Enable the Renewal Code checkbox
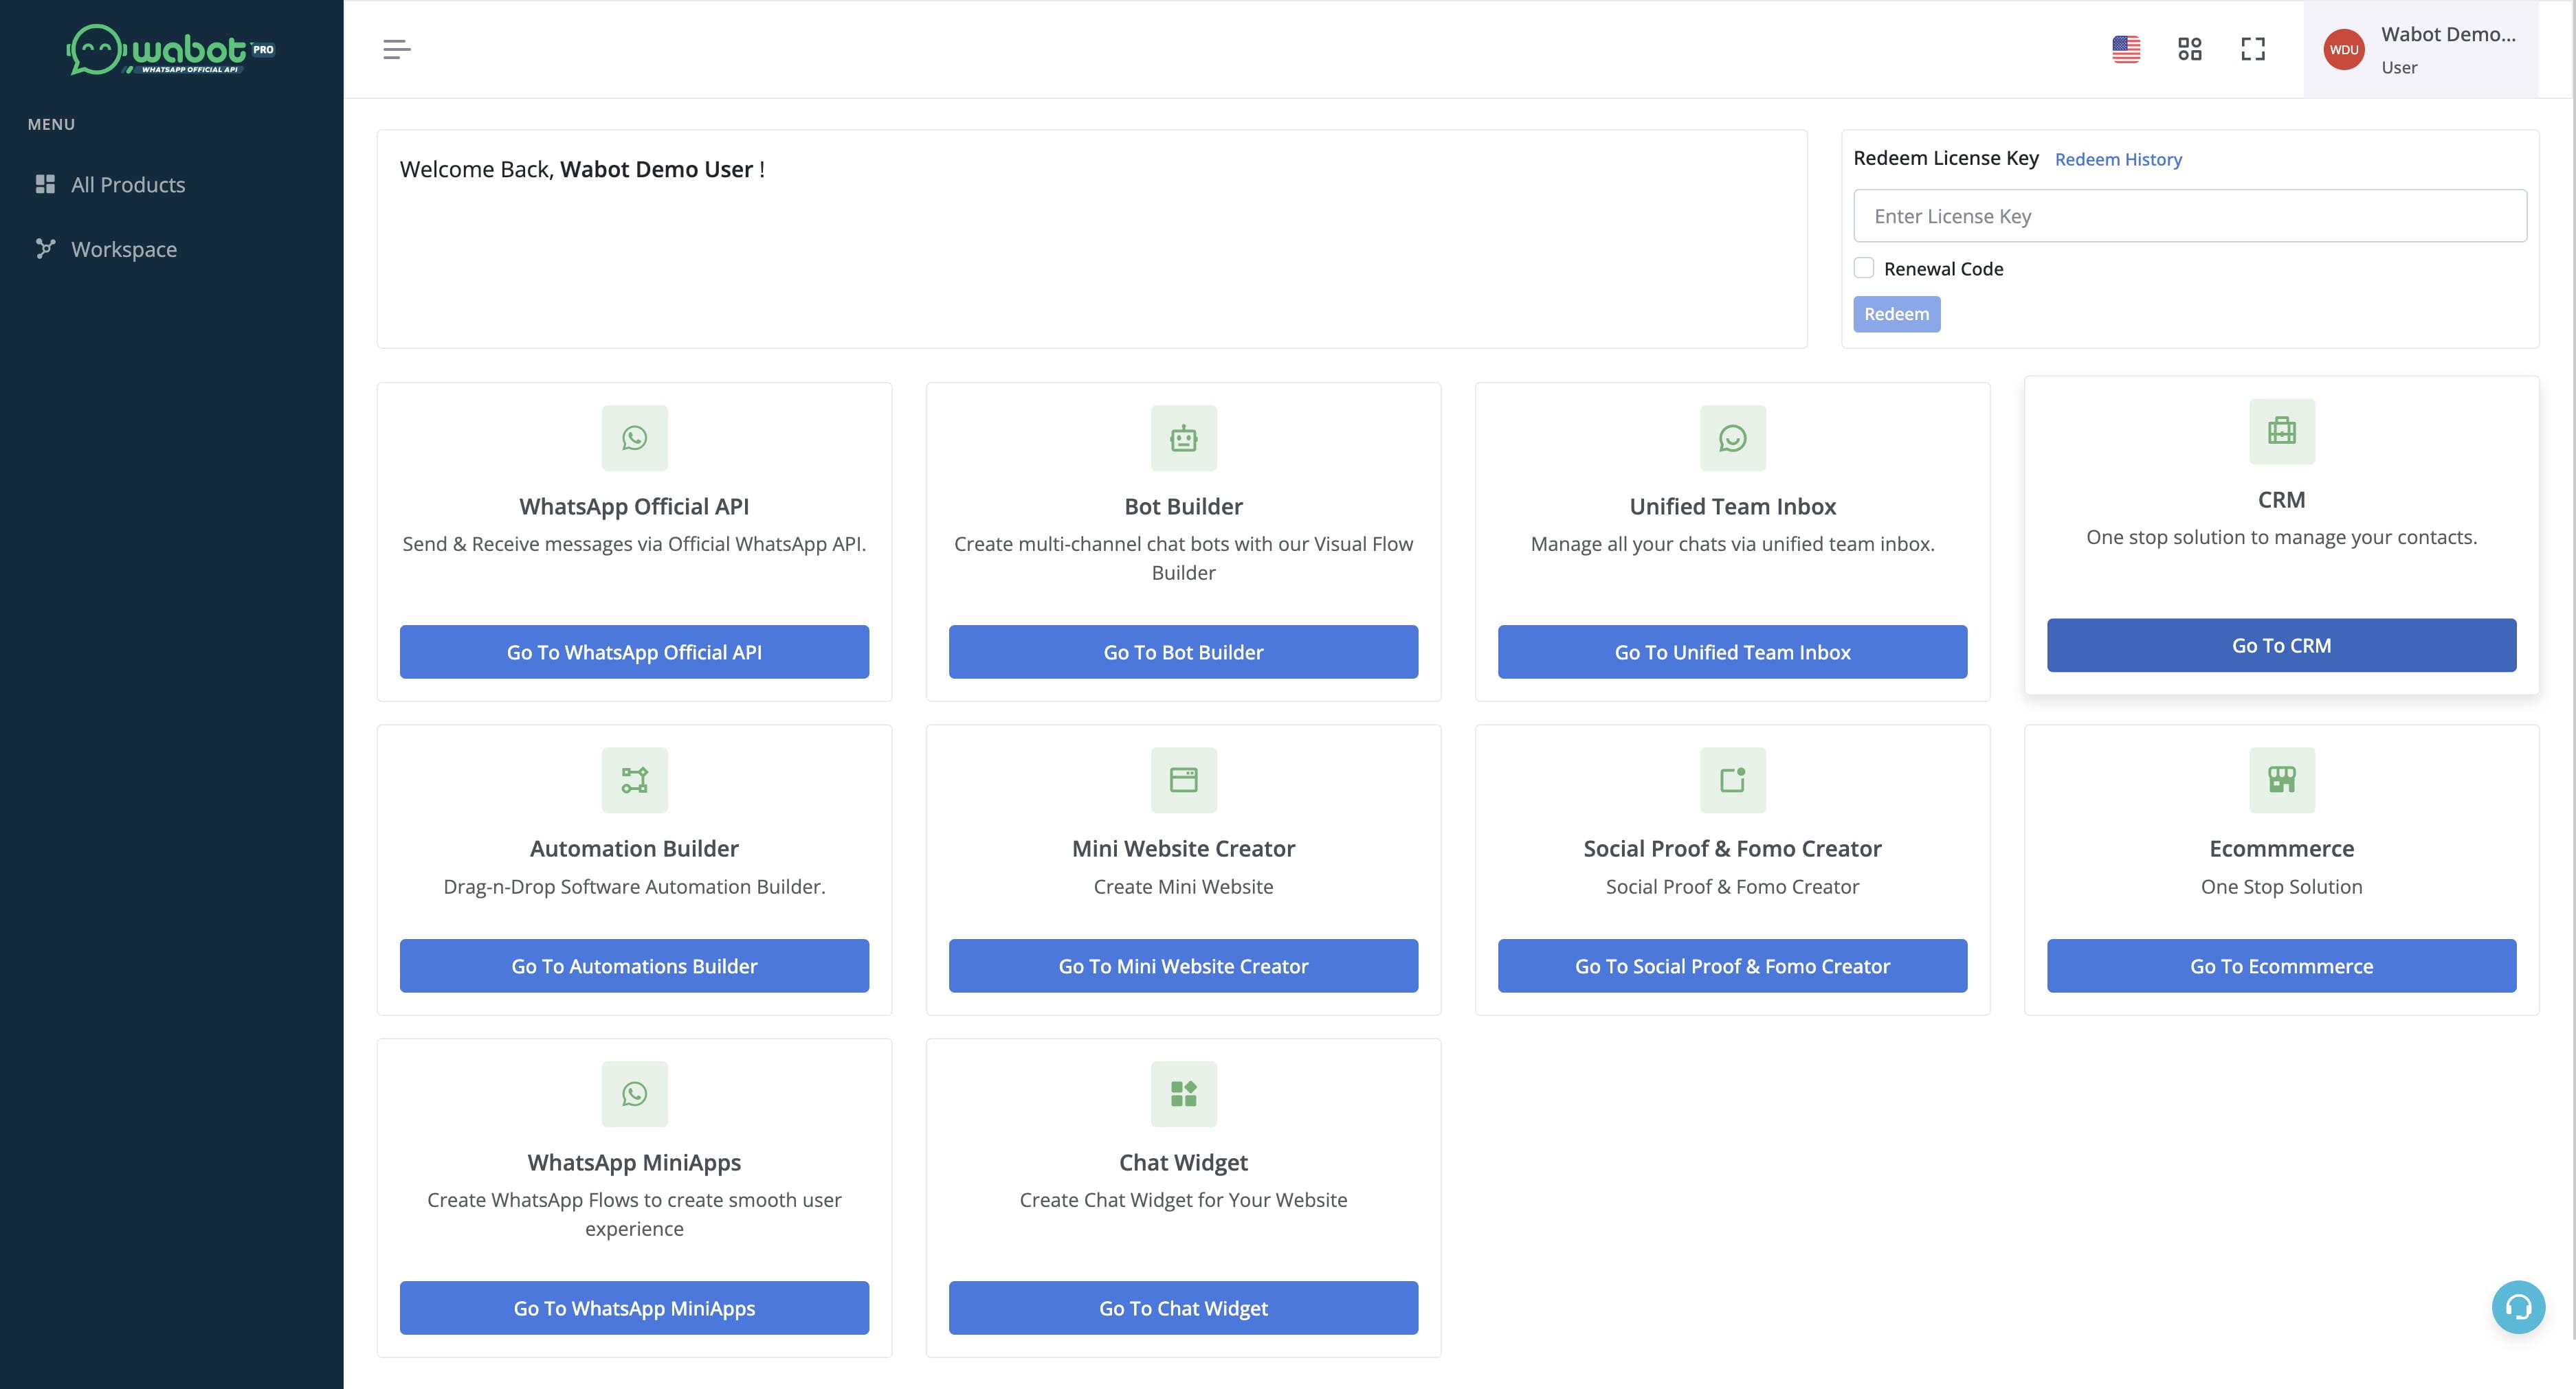Screen dimensions: 2576x1389 coord(1864,268)
